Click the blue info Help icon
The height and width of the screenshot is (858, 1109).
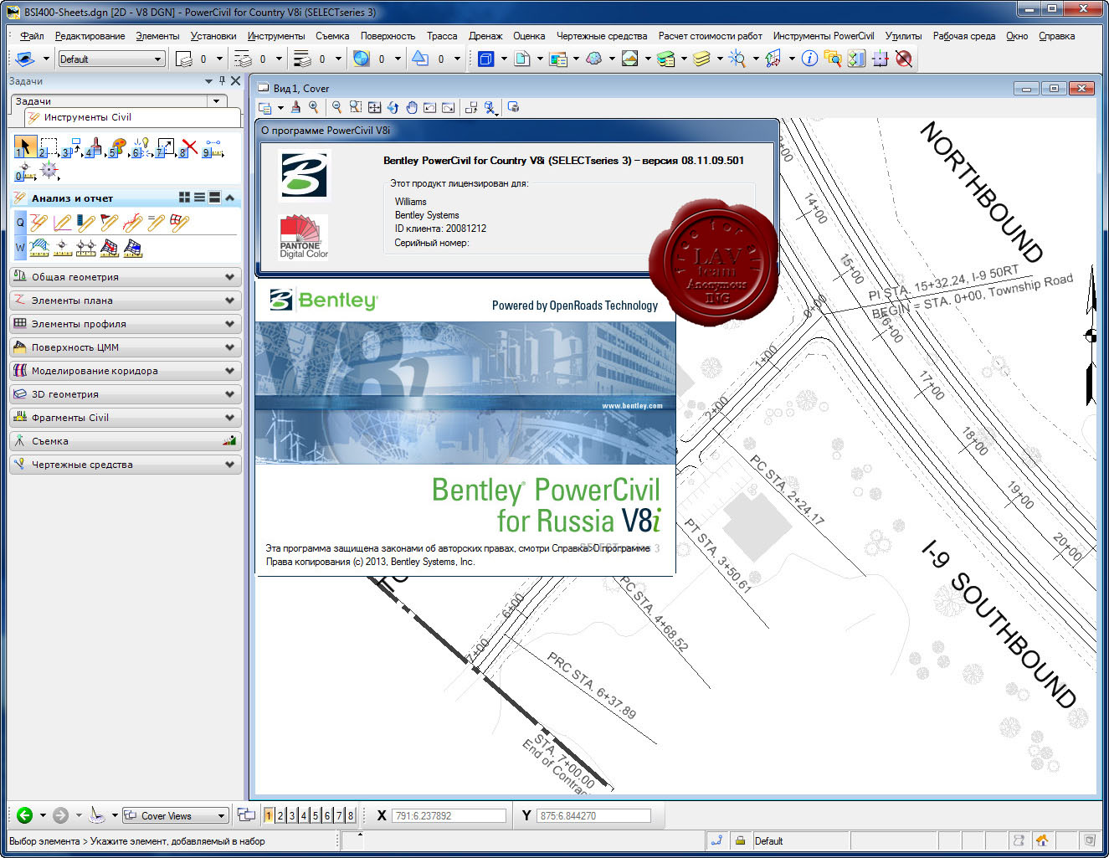(x=809, y=59)
